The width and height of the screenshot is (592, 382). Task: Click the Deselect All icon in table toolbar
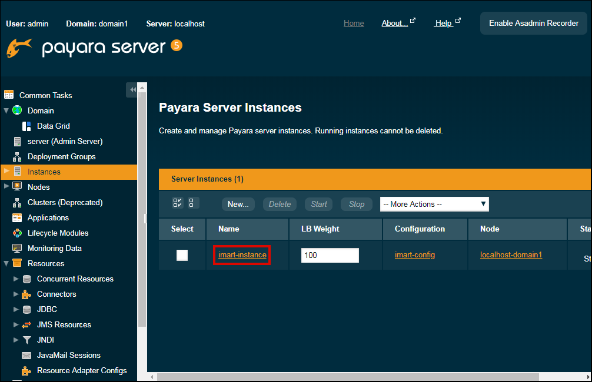click(194, 203)
